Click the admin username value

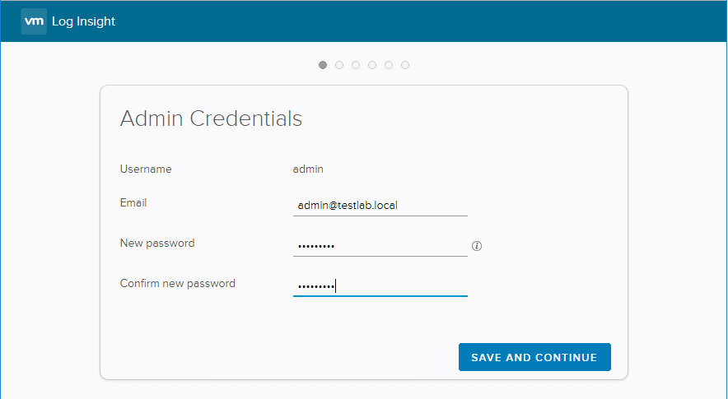308,169
